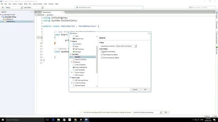The image size is (218, 122).
Task: Start the Run/play button in toolbar
Action: pos(3,7)
